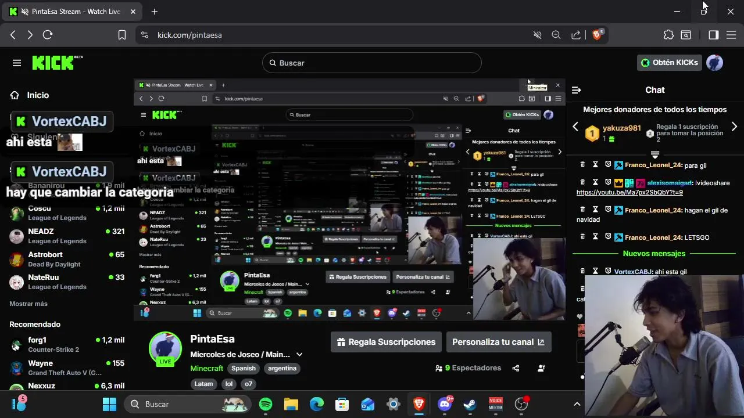
Task: Reload the kick.com page
Action: point(48,35)
